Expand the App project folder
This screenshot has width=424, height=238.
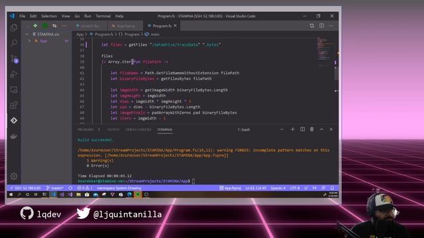click(29, 41)
